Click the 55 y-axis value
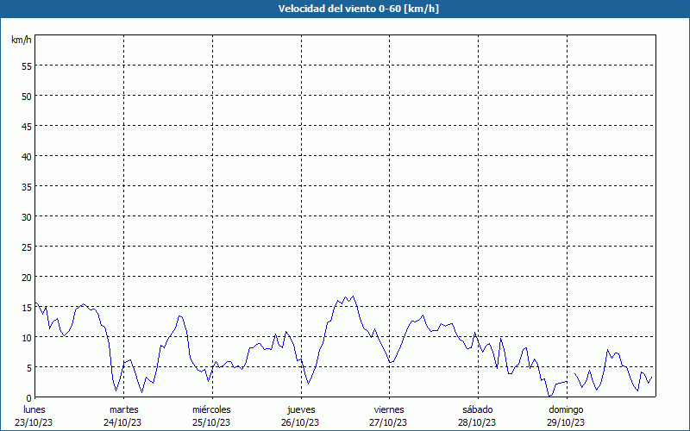Viewport: 690px width, 431px height. (27, 66)
